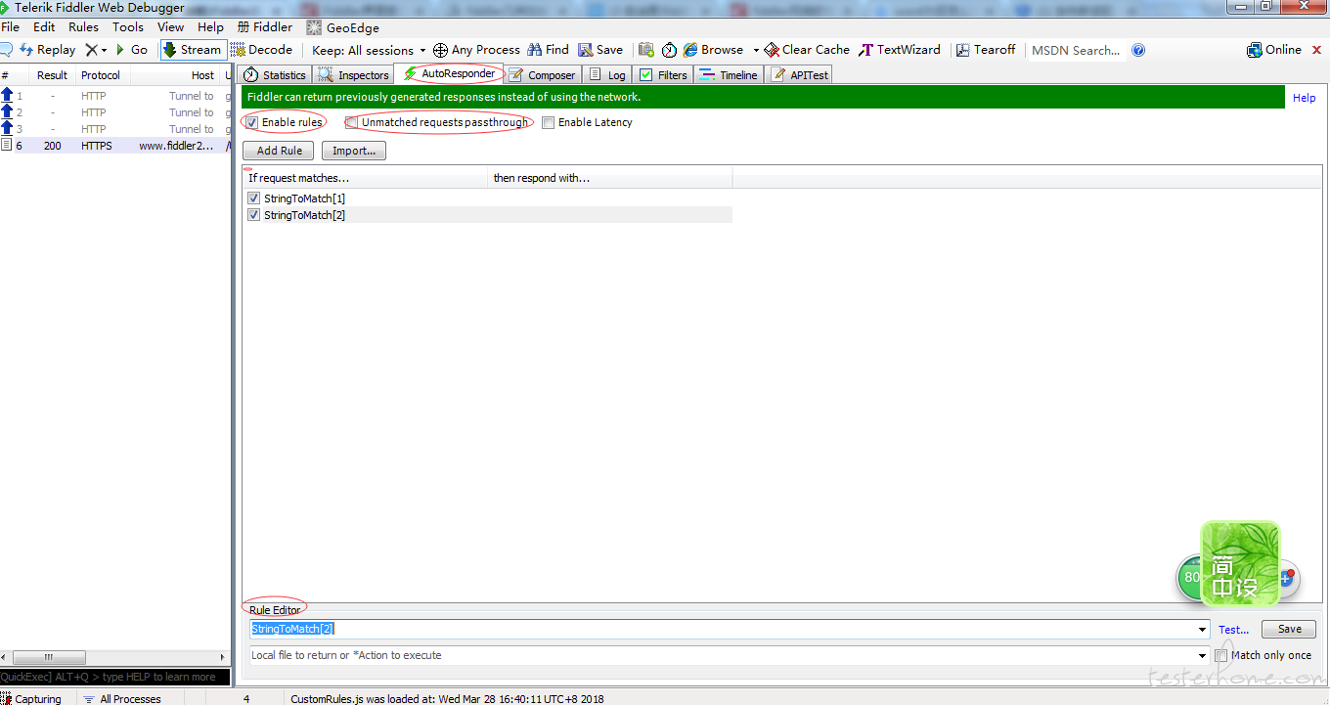Check the Enable Latency option
1330x705 pixels.
pyautogui.click(x=548, y=122)
